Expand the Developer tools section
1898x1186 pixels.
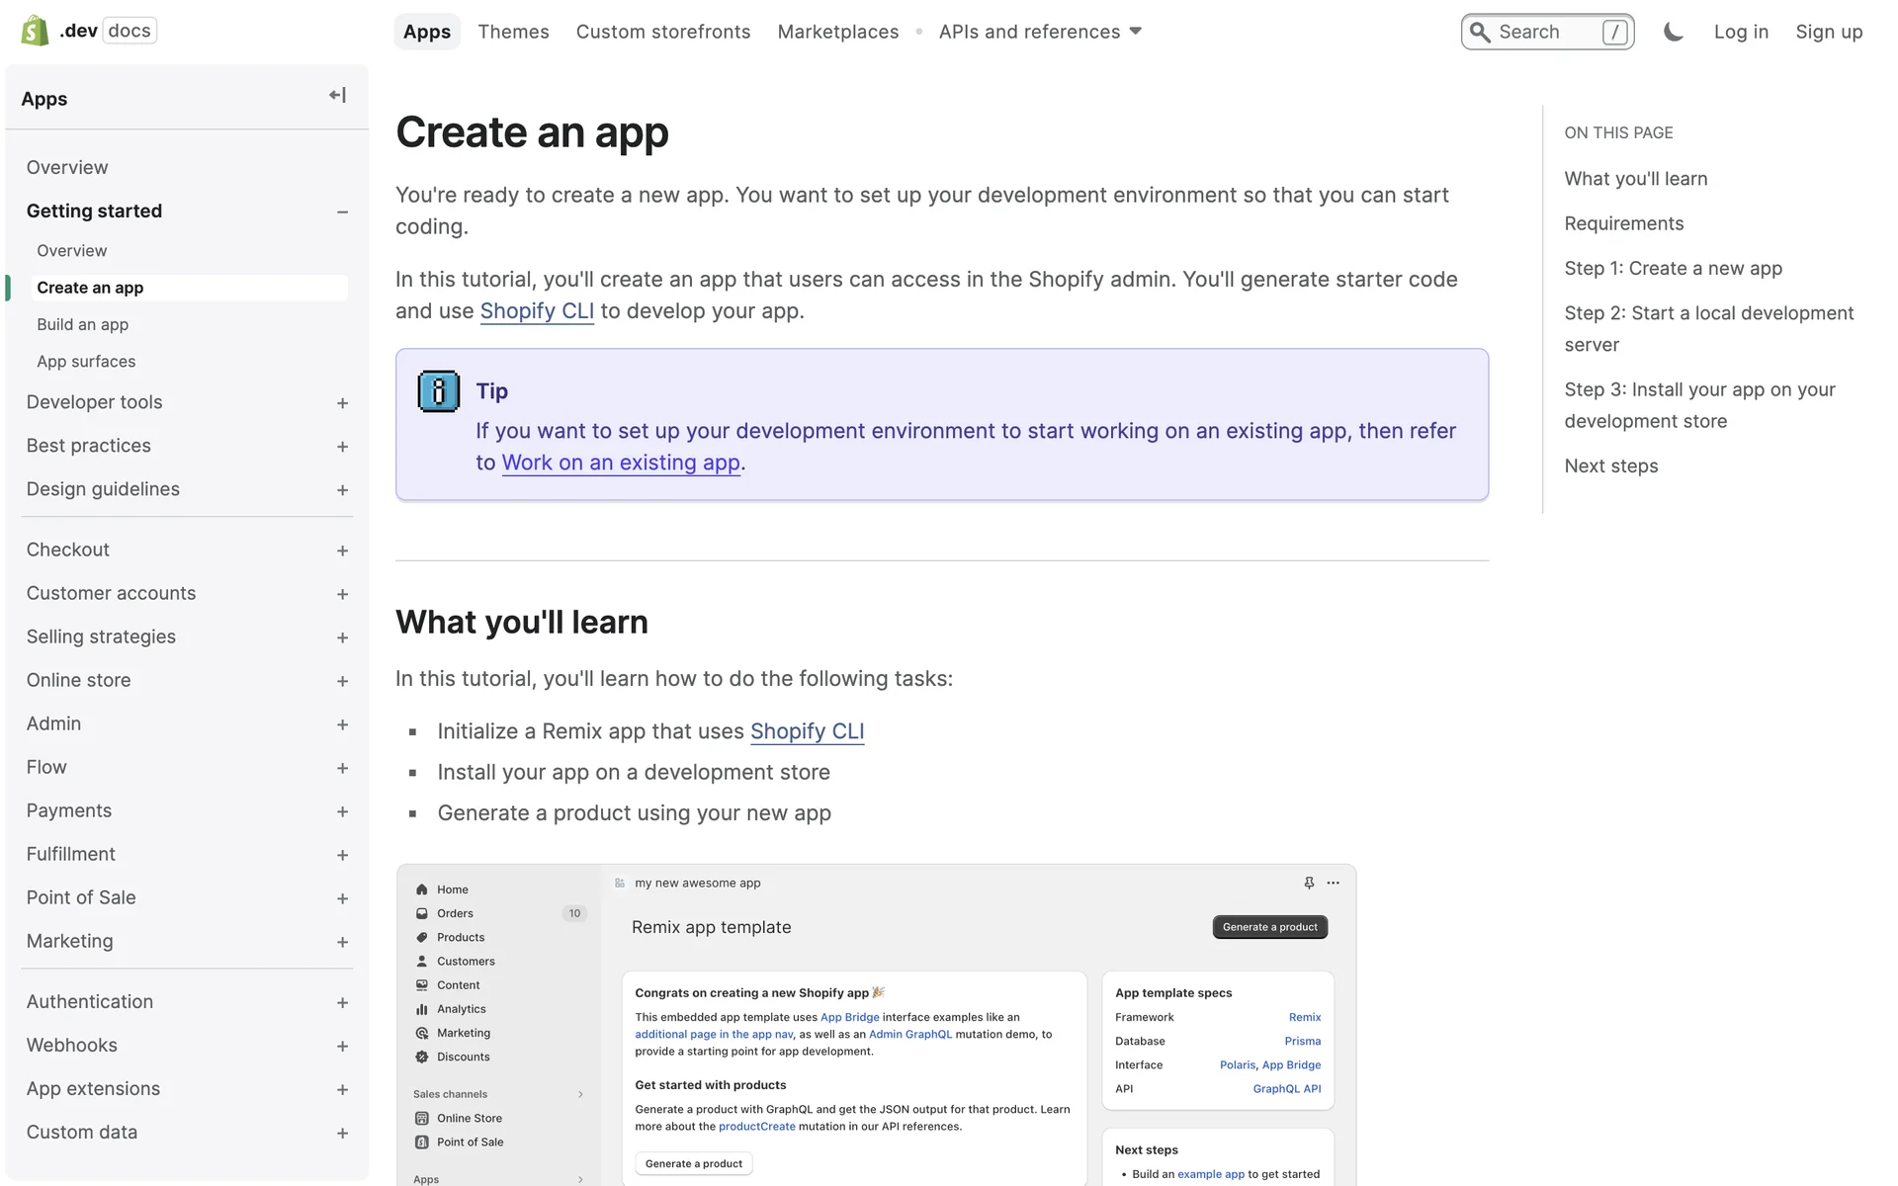click(x=342, y=403)
